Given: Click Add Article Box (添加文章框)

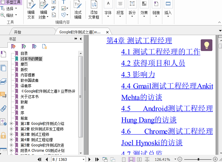Looking at the screenshot, I should coord(94,10).
